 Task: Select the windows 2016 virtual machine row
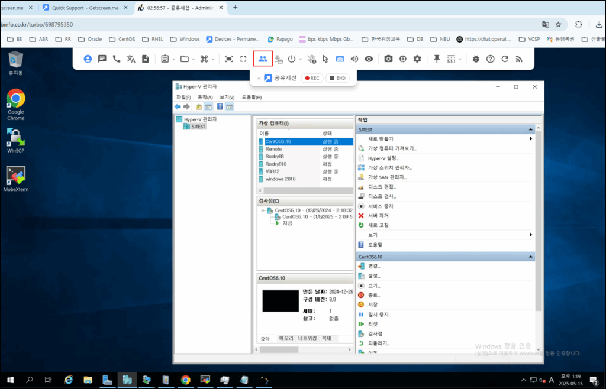pyautogui.click(x=305, y=179)
